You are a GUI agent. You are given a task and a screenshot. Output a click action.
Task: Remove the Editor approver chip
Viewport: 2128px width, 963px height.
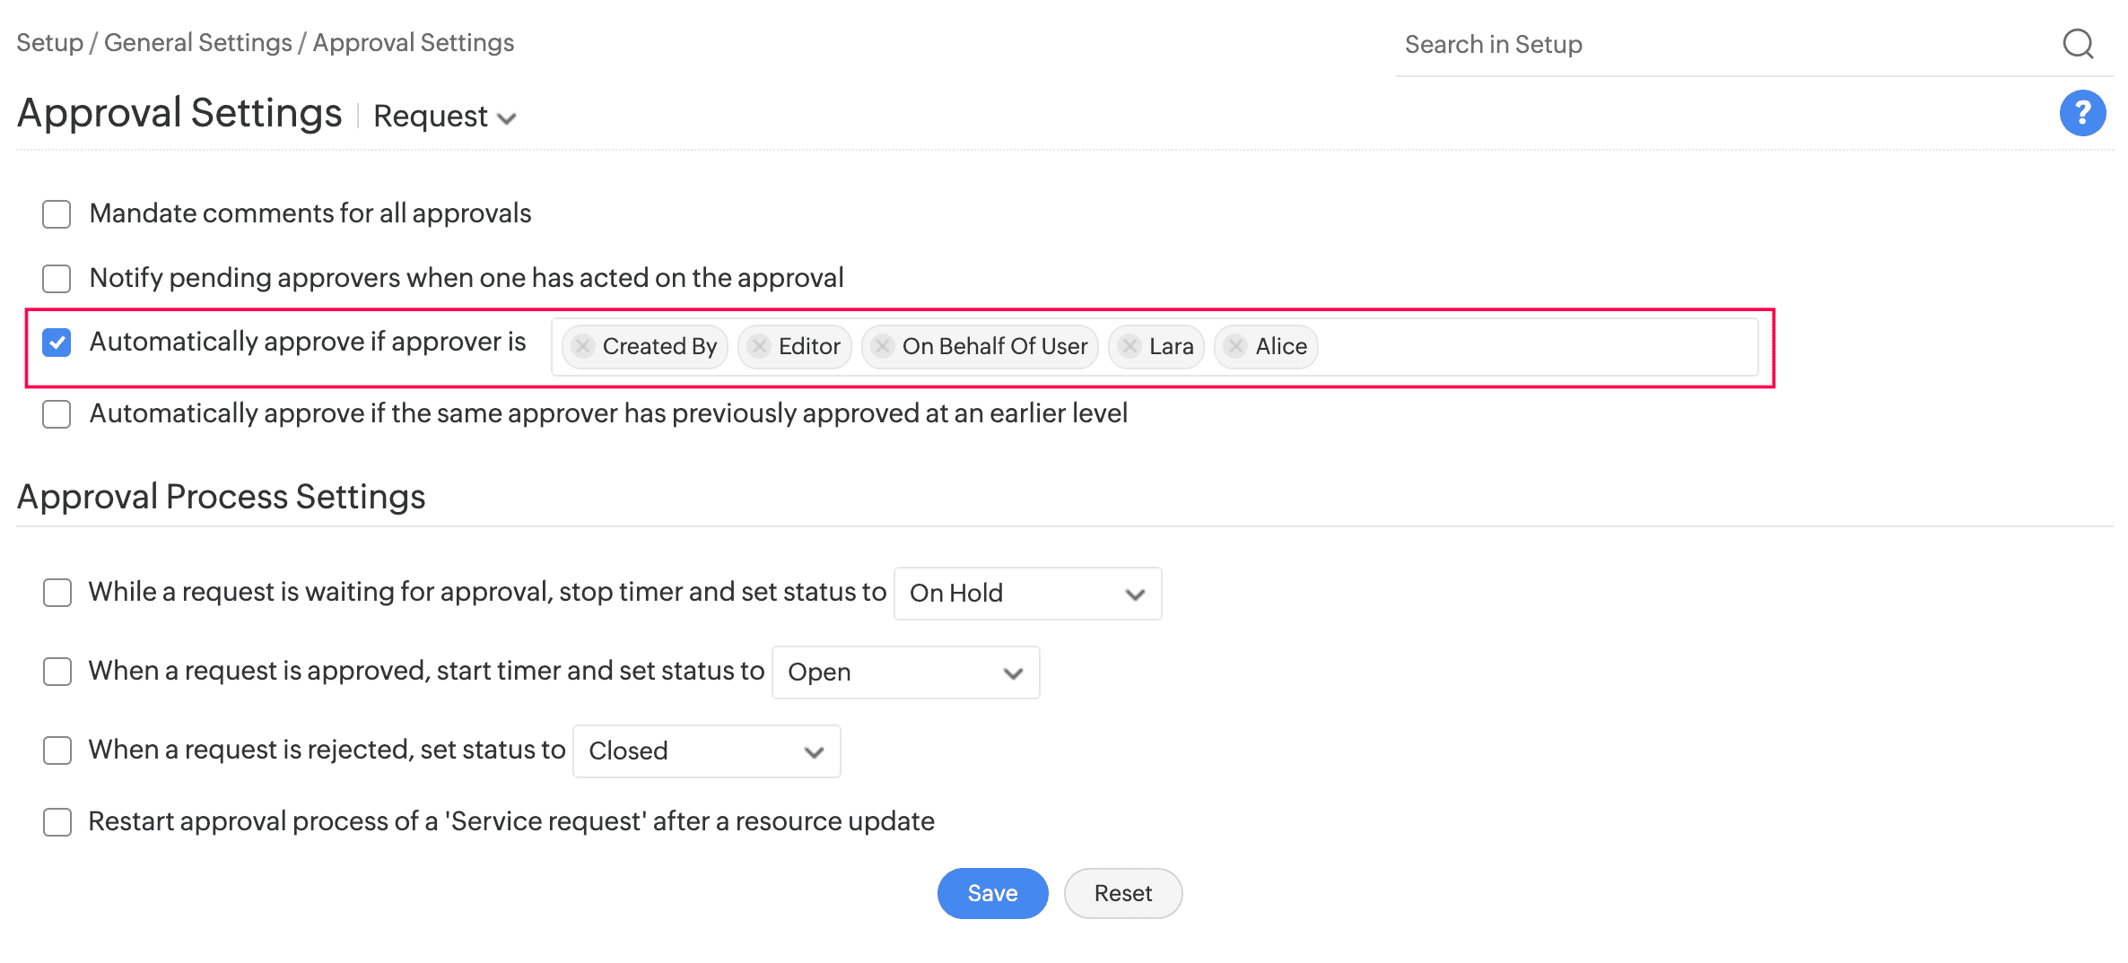[x=759, y=346]
